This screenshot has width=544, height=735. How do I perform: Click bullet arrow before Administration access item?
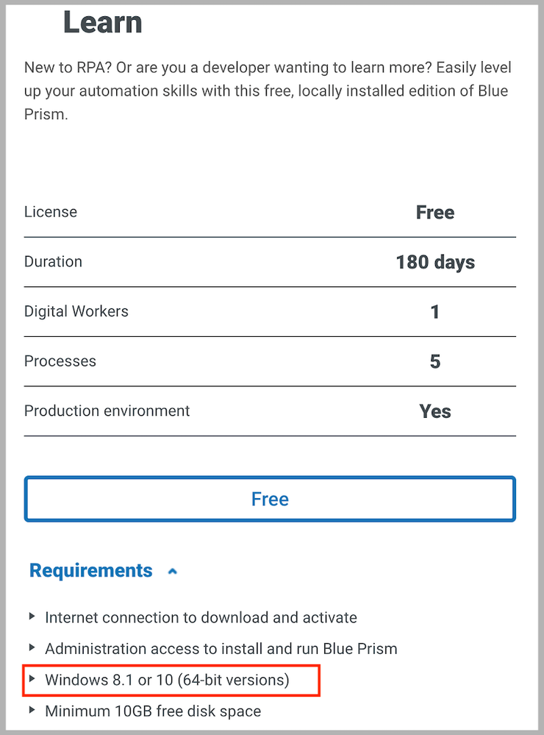[x=32, y=648]
